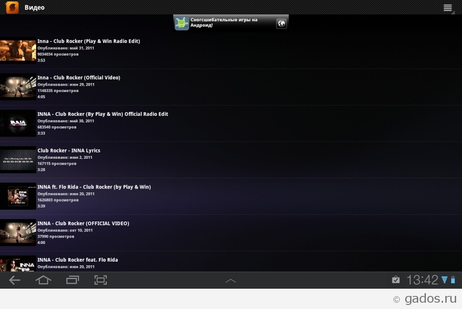Screen dimensions: 462x309
Task: Open thumbnail of Club Rocker (OFFICIAL VIDEO) October
Action: [x=18, y=233]
